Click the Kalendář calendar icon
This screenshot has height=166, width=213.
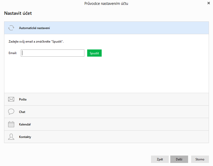pyautogui.click(x=11, y=124)
